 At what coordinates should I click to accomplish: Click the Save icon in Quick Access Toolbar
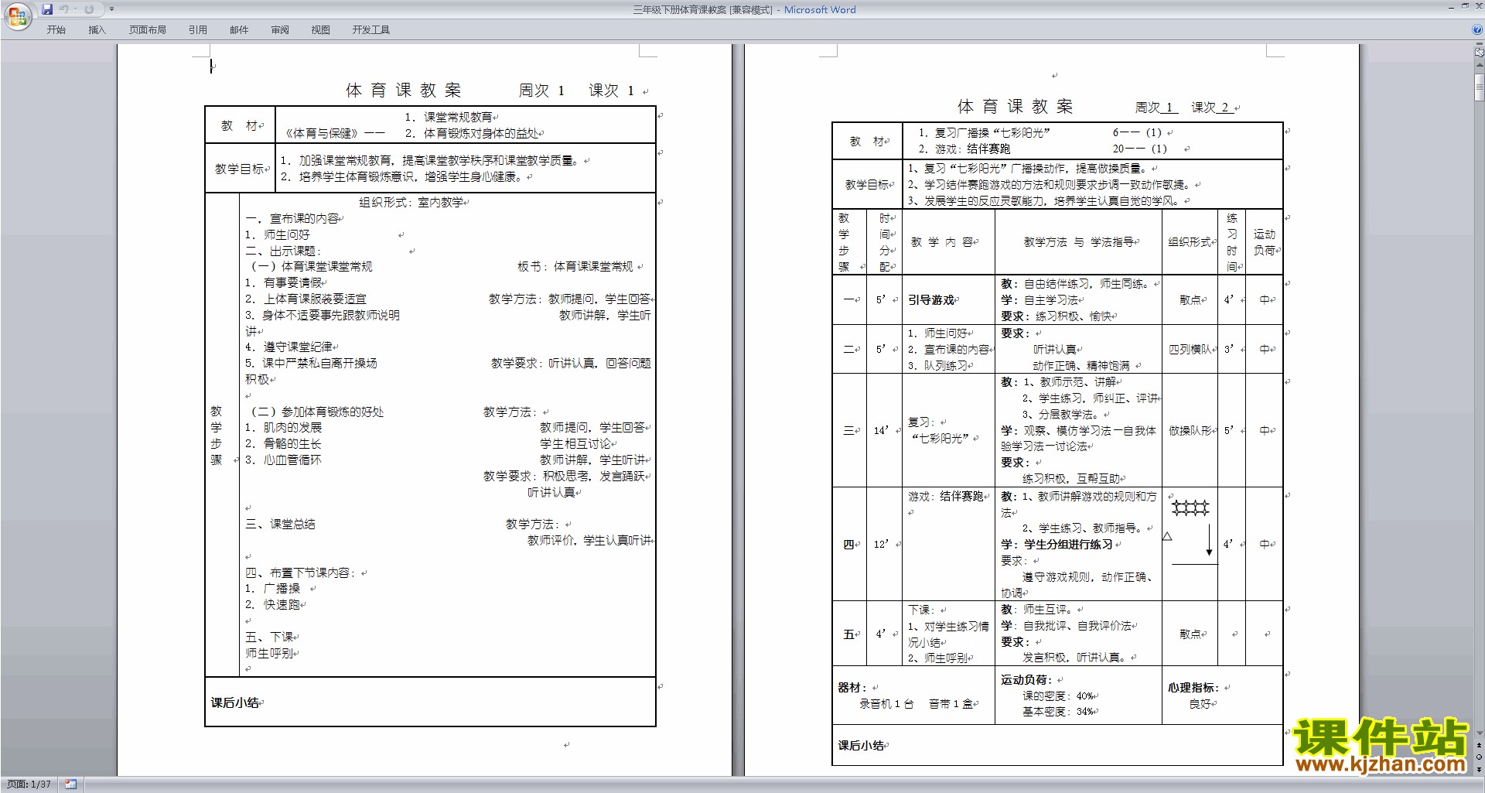tap(47, 9)
